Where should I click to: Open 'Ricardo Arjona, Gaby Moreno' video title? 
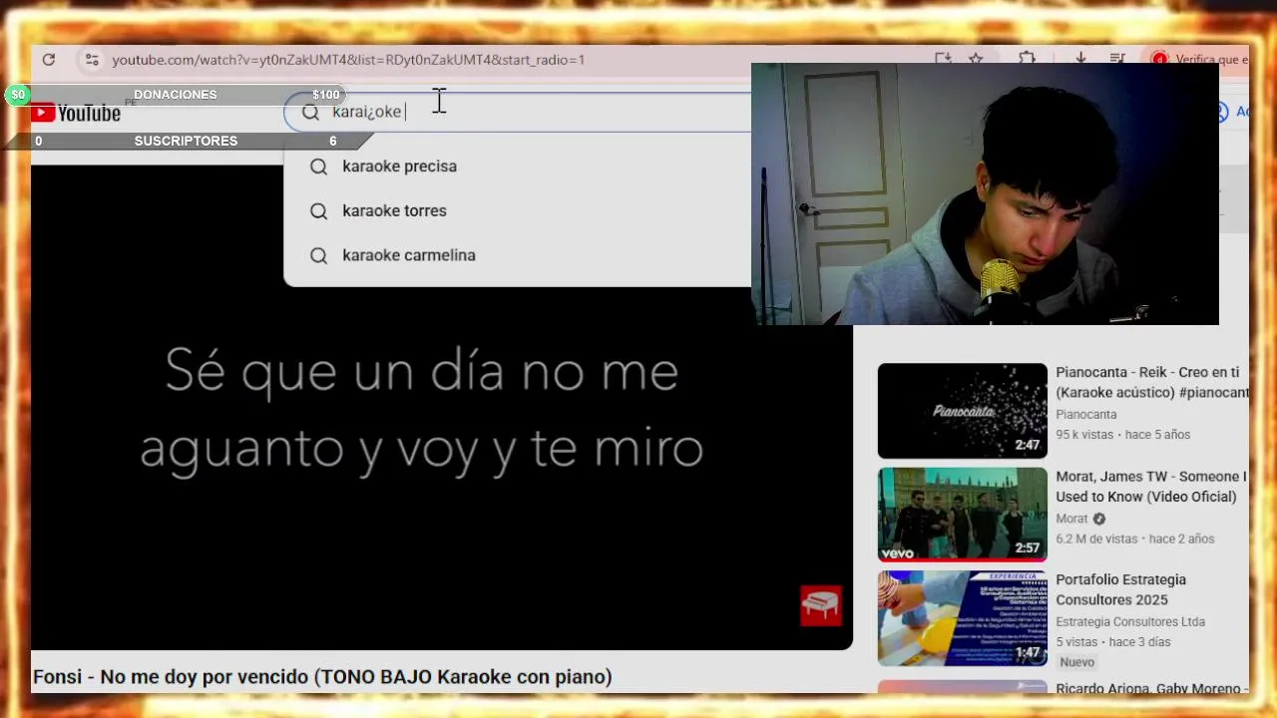click(1152, 688)
